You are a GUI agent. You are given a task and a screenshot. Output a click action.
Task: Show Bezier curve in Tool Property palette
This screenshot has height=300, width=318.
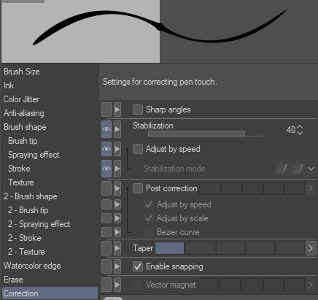click(x=106, y=232)
